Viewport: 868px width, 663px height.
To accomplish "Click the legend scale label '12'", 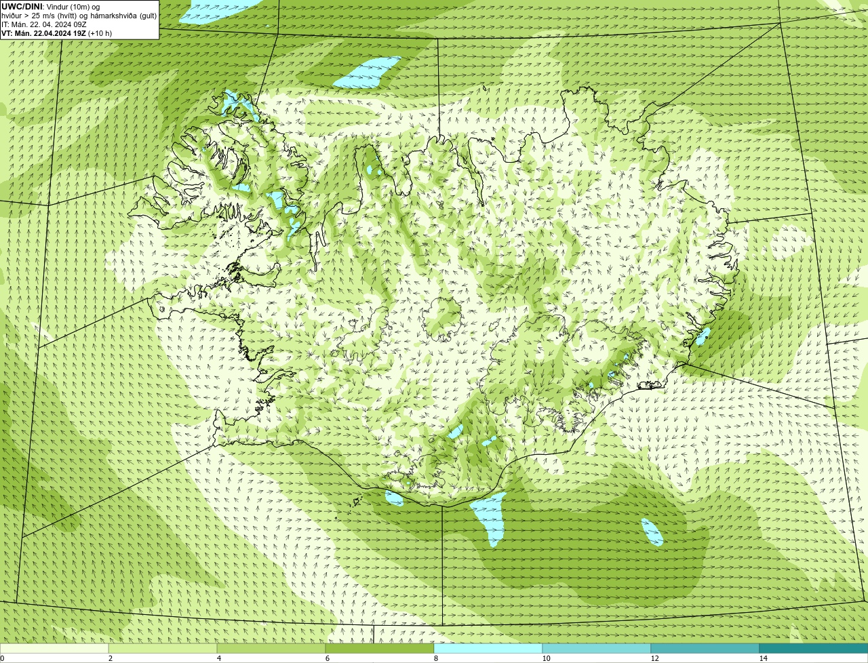I will (x=654, y=658).
